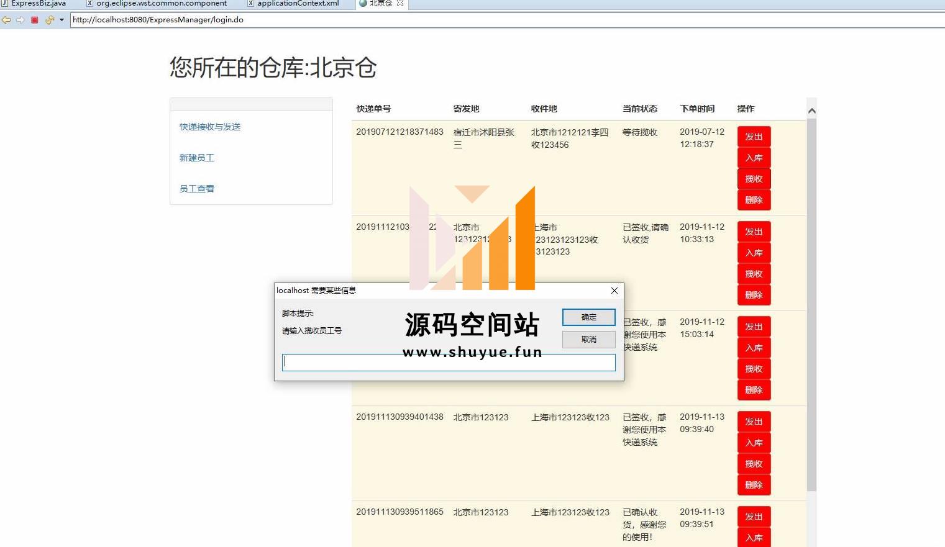Click the 宿迁市沭阳县张三 origin cell
945x547 pixels.
click(x=484, y=138)
